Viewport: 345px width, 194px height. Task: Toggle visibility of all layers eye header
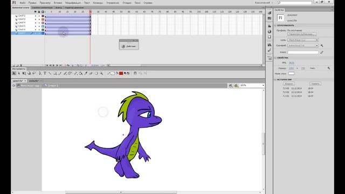coord(35,12)
